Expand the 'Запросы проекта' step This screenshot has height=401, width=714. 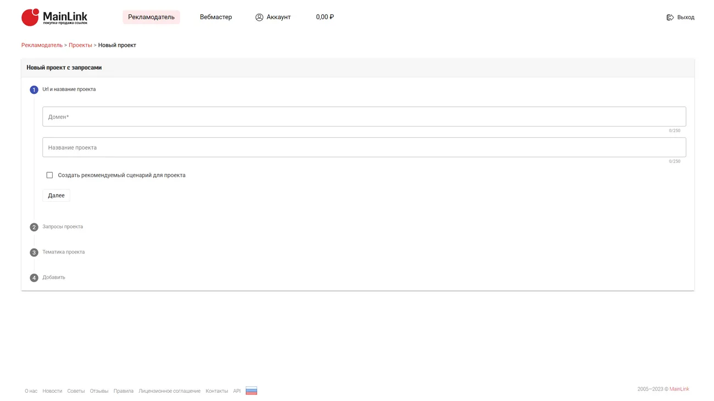pos(63,227)
